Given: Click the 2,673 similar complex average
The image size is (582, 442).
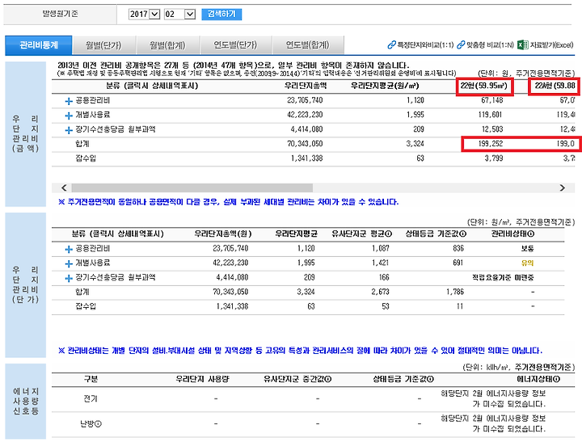Looking at the screenshot, I should [381, 292].
